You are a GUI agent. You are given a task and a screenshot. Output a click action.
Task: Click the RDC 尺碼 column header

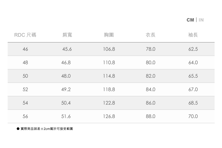point(25,35)
